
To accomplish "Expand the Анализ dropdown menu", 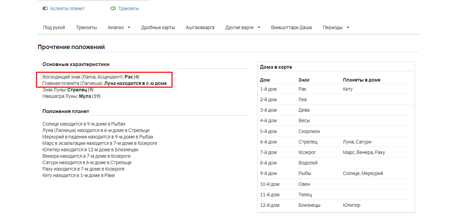I will click(119, 27).
